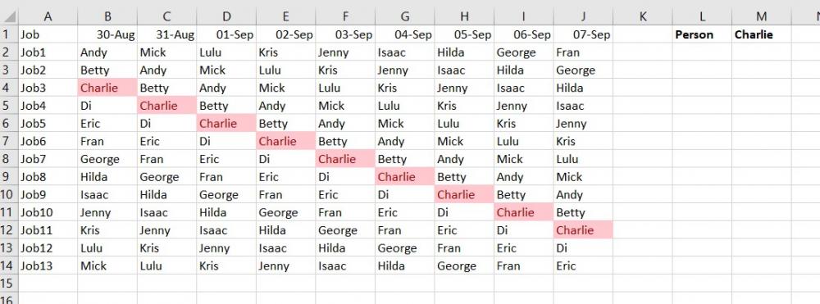Select row 15 header
Image resolution: width=820 pixels, height=304 pixels.
(9, 284)
